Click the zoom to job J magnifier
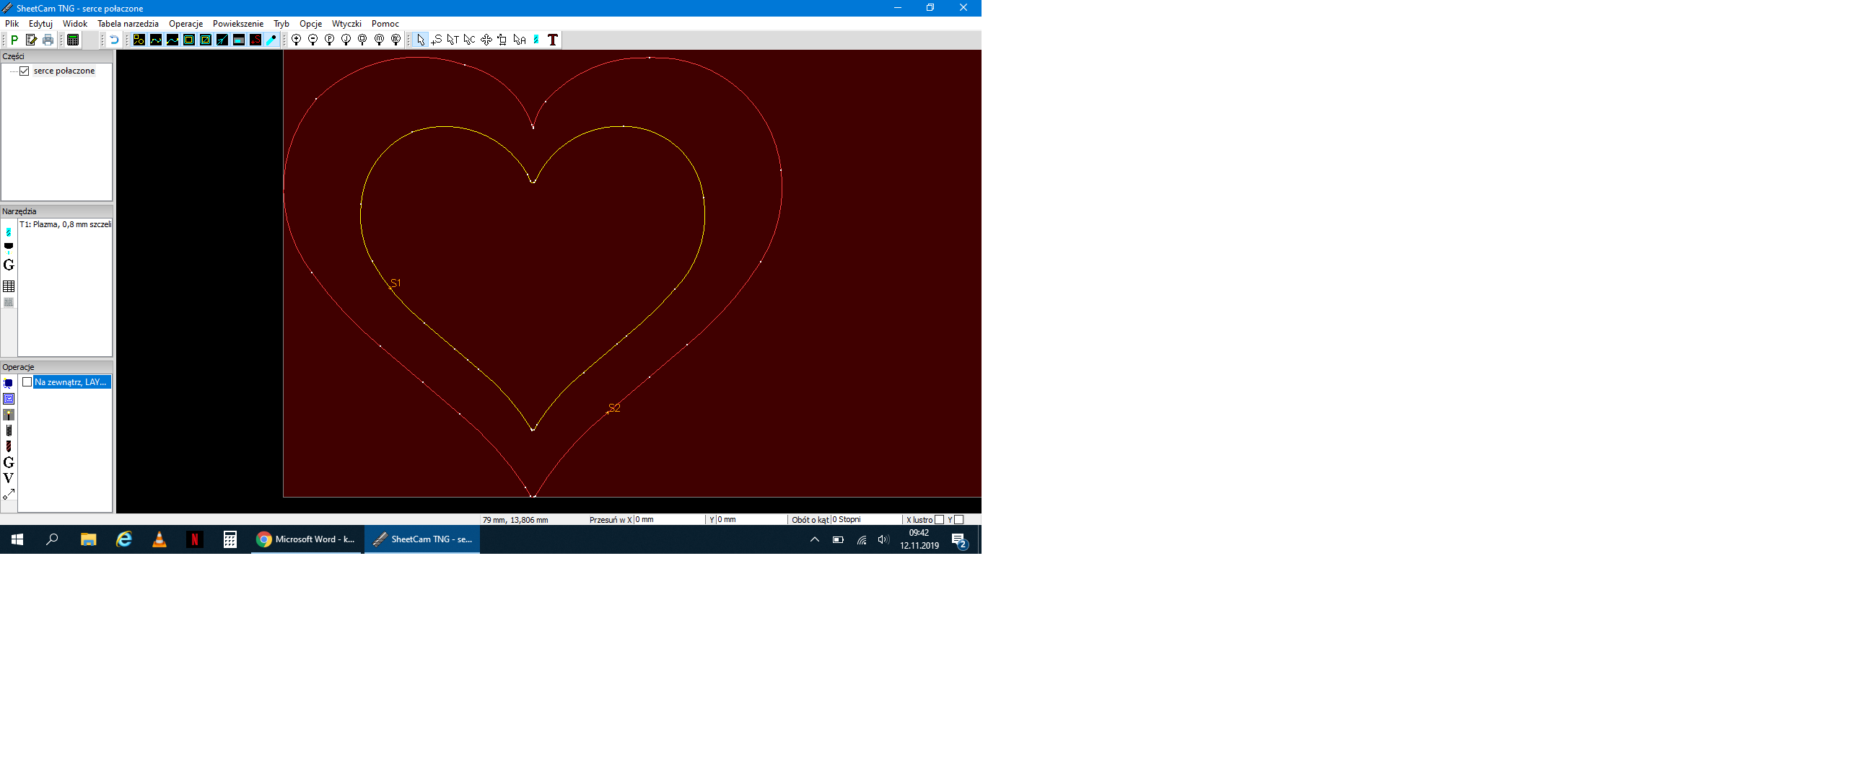This screenshot has width=1875, height=773. 346,40
